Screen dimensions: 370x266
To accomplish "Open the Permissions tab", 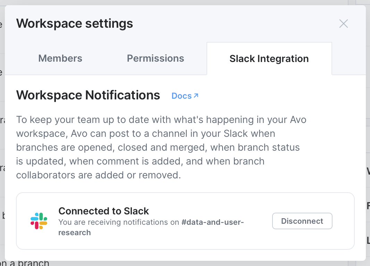I will click(155, 58).
